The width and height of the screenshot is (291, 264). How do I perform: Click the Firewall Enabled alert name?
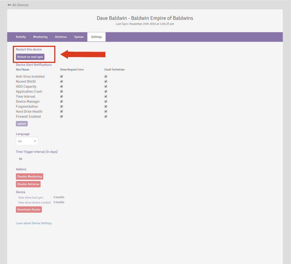(28, 116)
